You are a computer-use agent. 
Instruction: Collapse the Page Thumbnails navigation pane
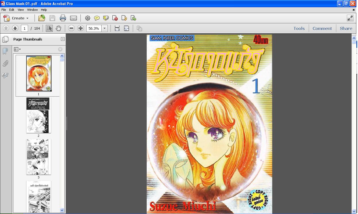pyautogui.click(x=63, y=39)
